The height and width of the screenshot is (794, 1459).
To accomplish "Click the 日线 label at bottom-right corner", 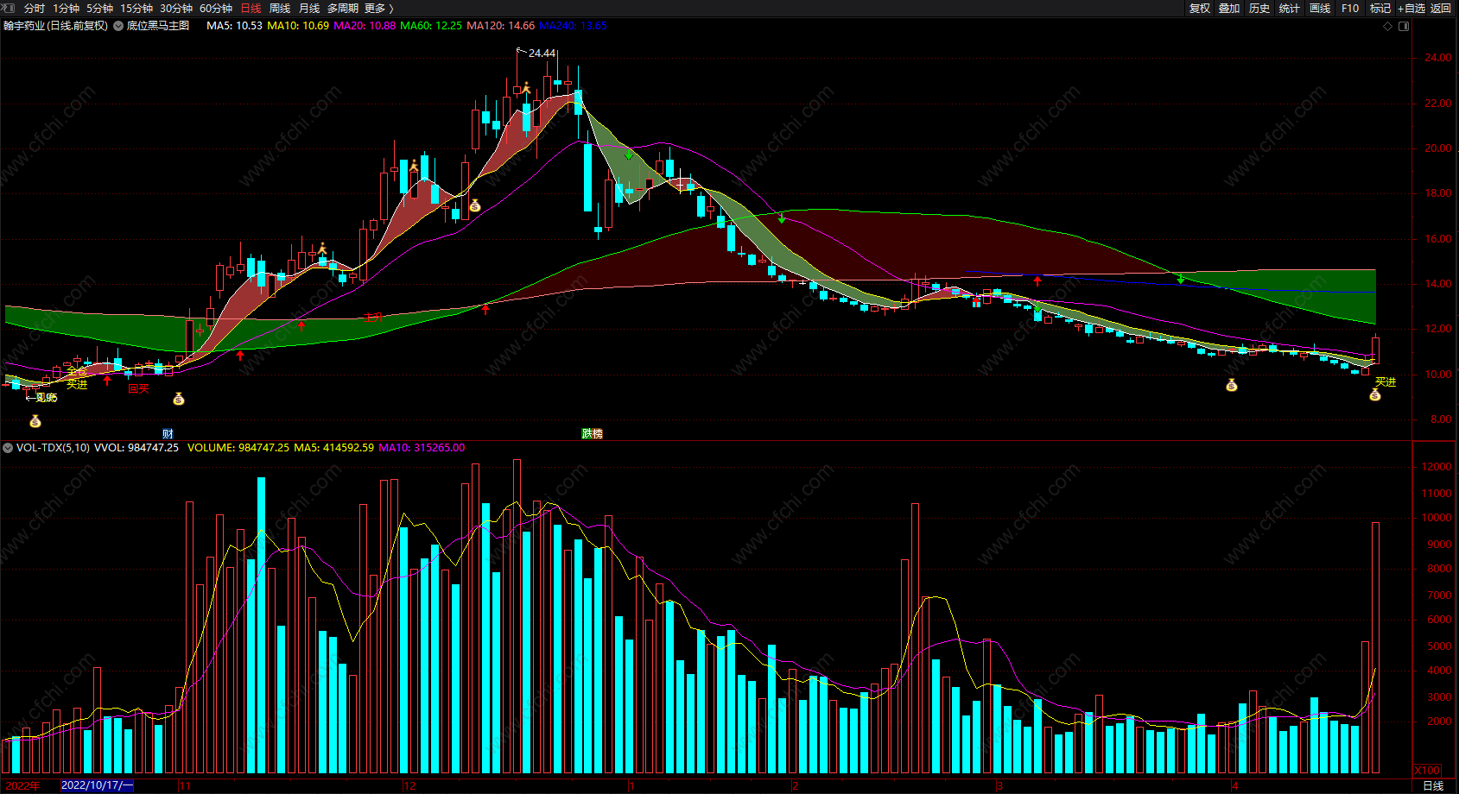I will pyautogui.click(x=1433, y=785).
